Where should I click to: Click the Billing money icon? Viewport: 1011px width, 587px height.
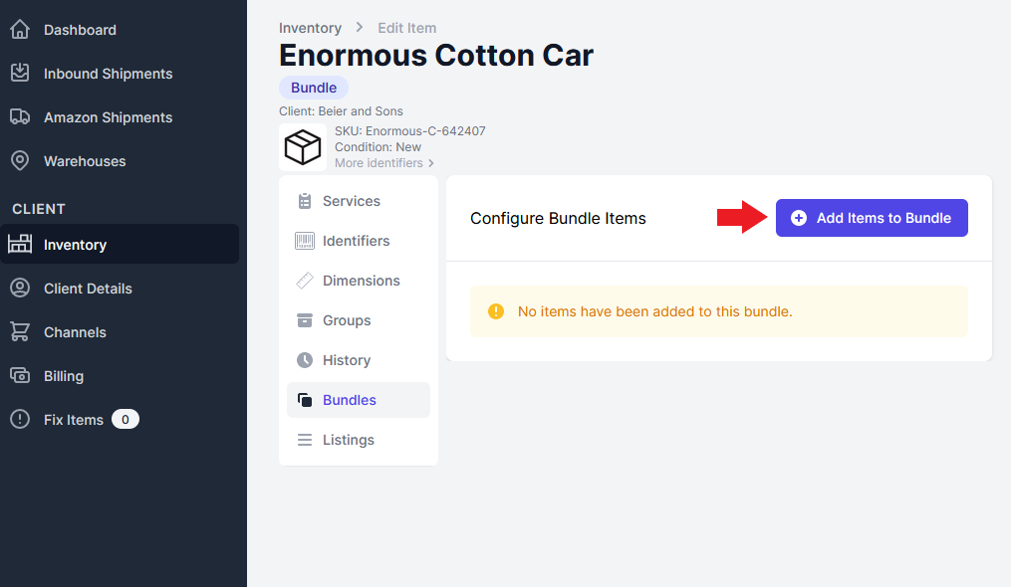20,376
